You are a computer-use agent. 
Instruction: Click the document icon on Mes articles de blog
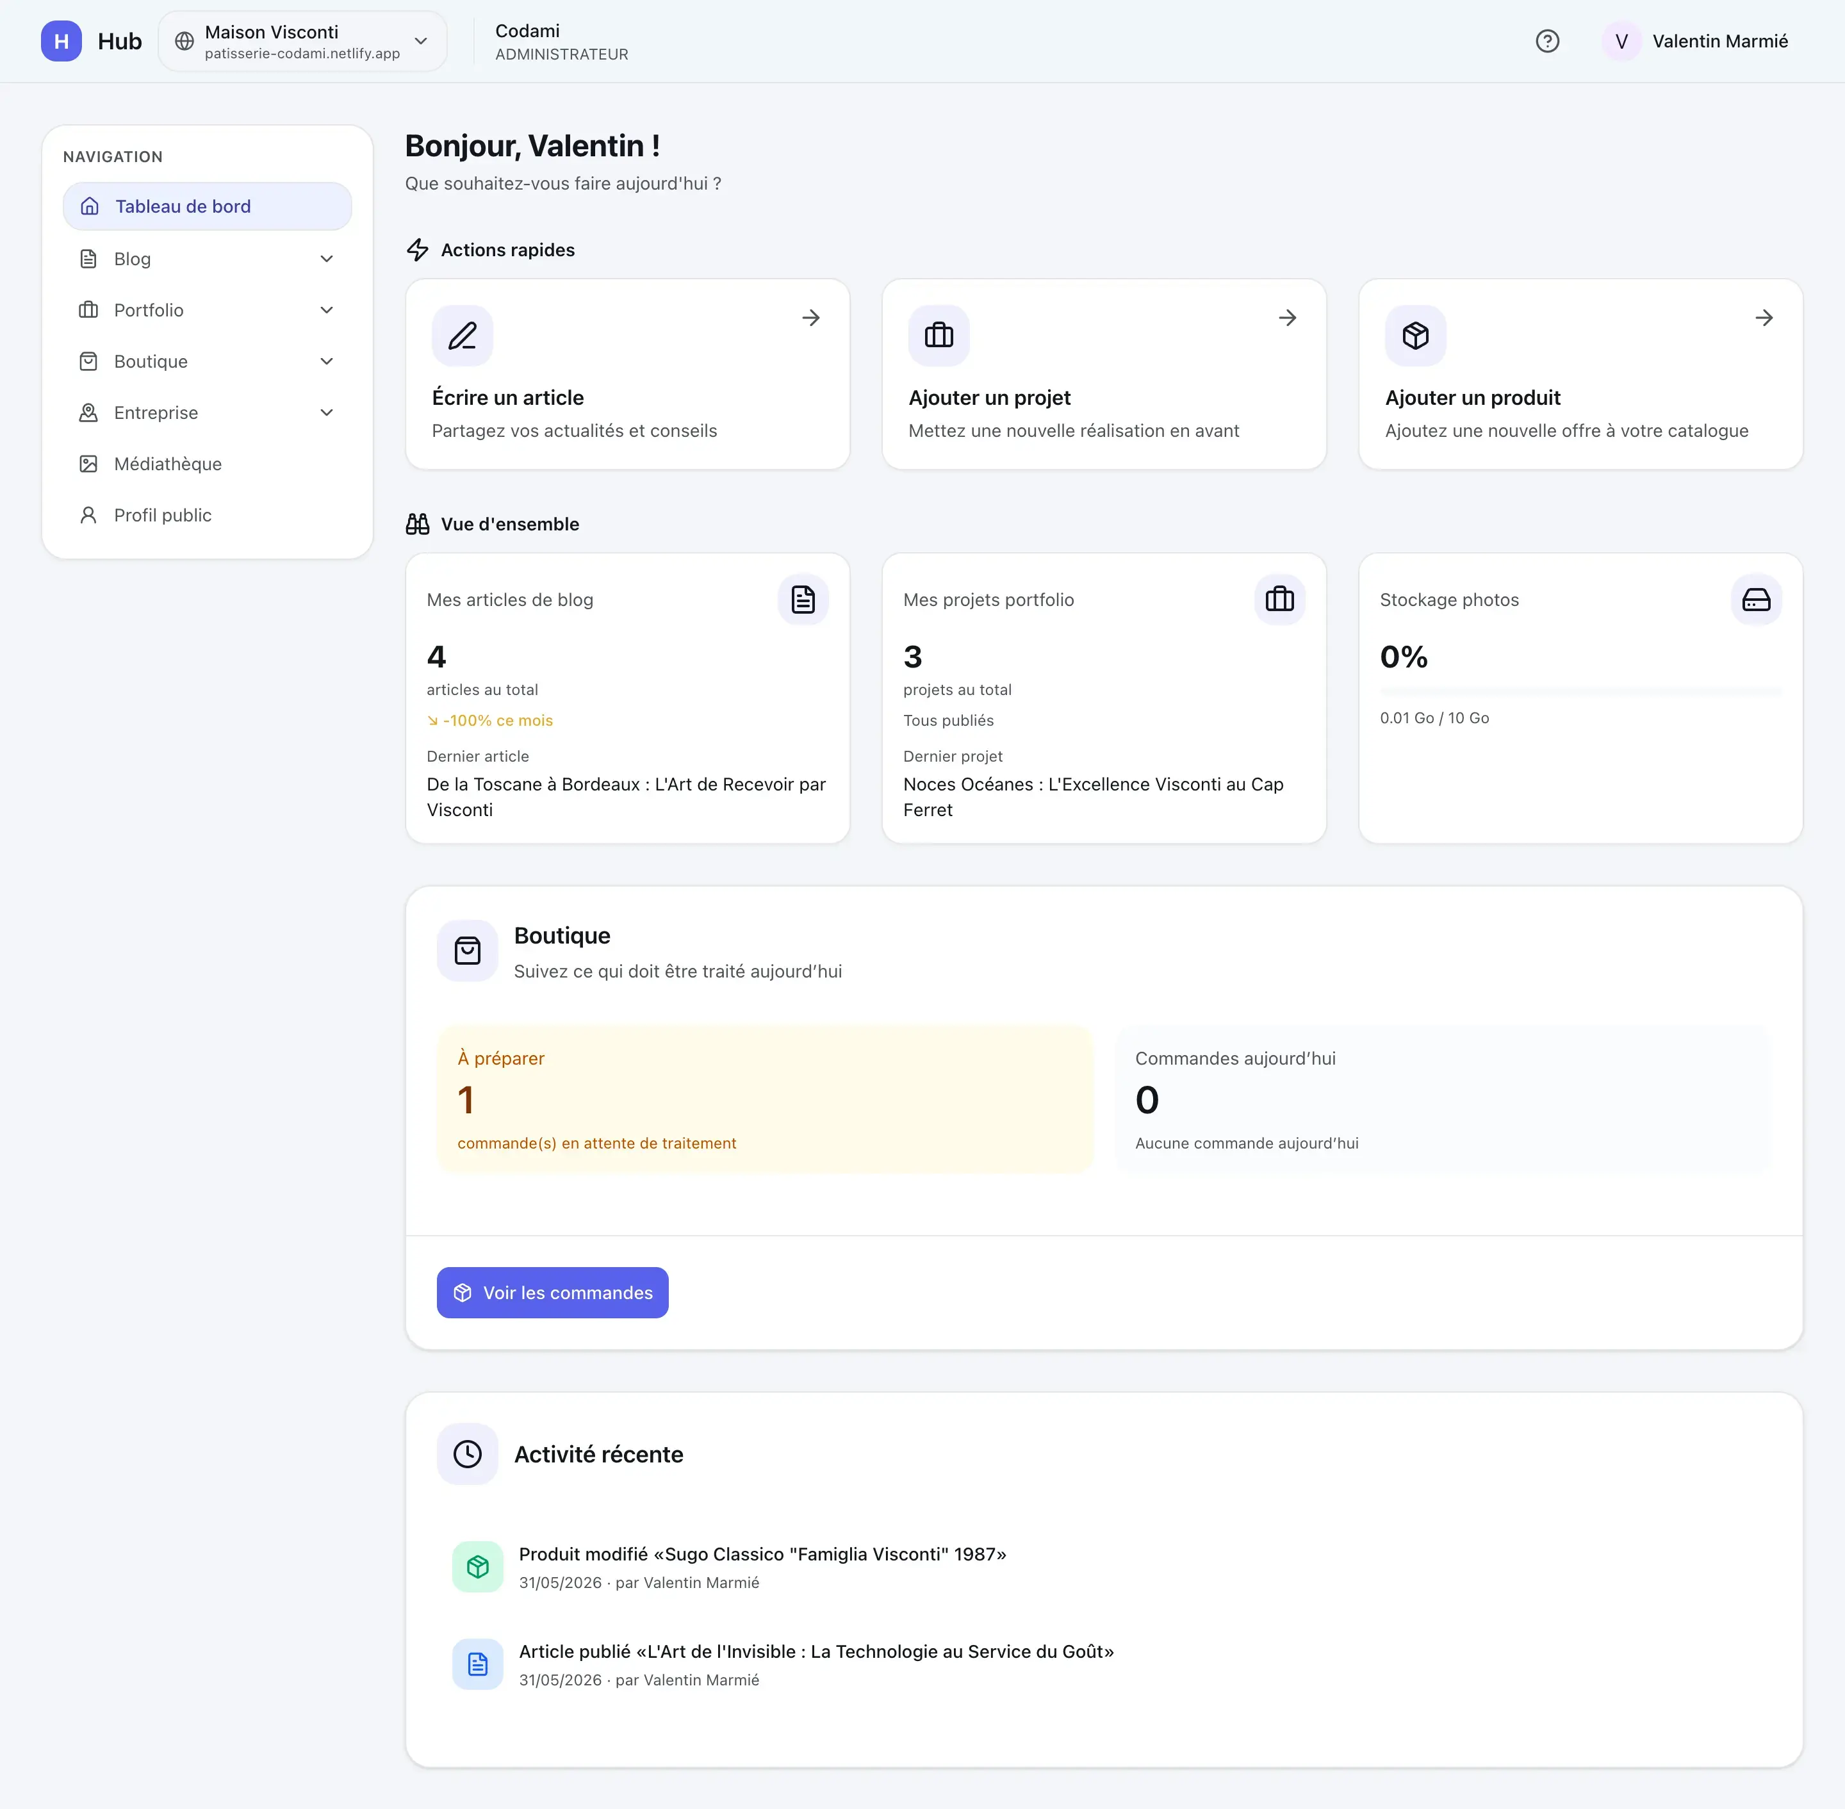(803, 600)
